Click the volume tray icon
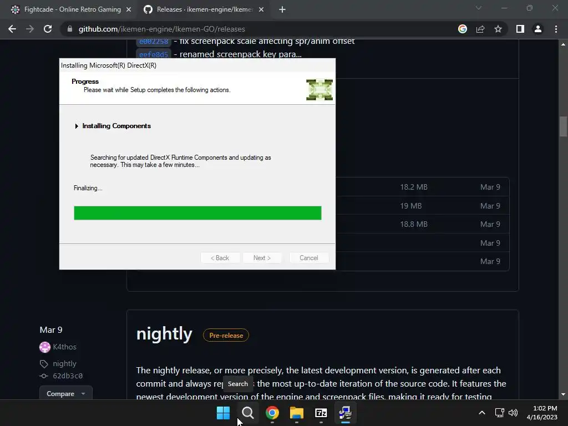Viewport: 568px width, 426px height. [x=513, y=413]
